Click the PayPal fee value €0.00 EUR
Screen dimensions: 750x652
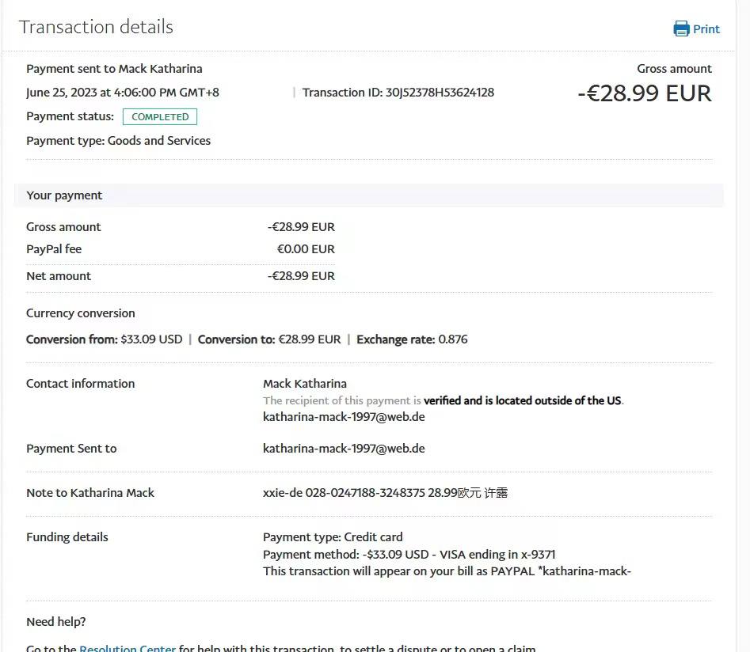305,249
